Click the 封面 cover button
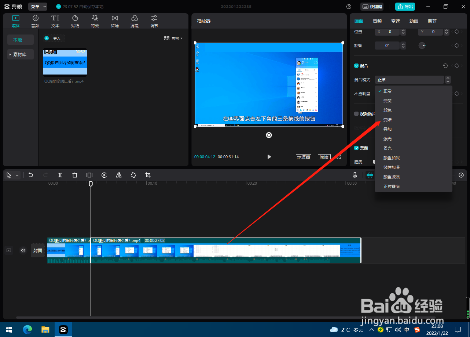Viewport: 470px width, 337px height. (x=38, y=250)
